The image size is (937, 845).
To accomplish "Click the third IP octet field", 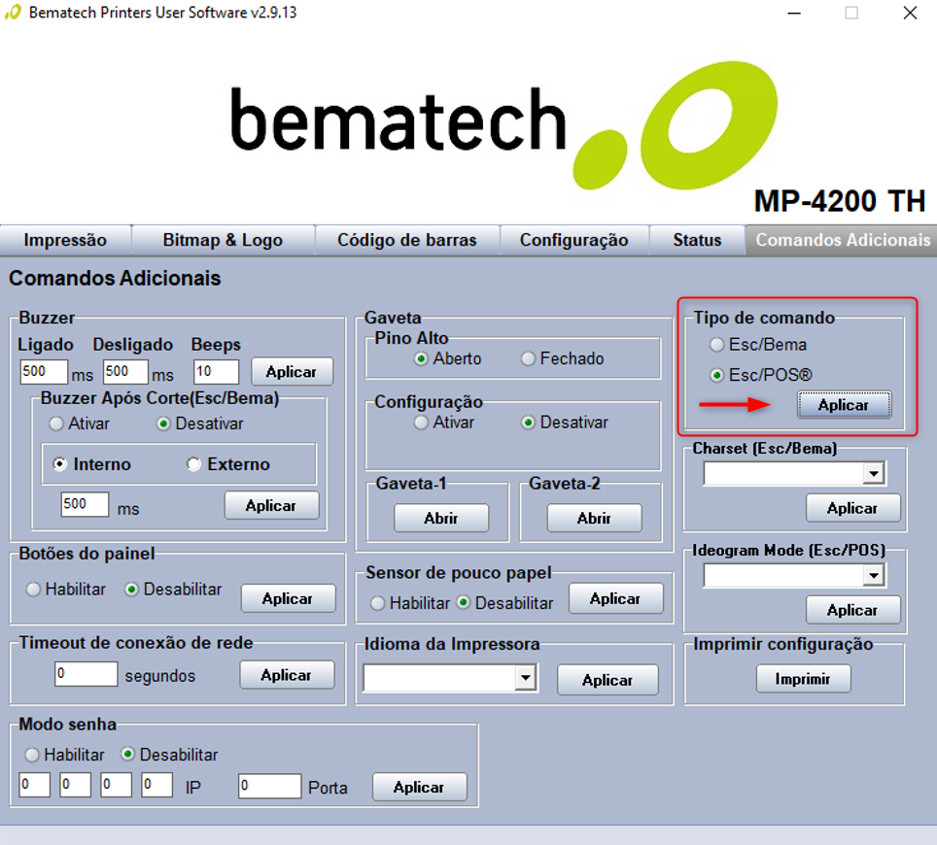I will [x=116, y=785].
